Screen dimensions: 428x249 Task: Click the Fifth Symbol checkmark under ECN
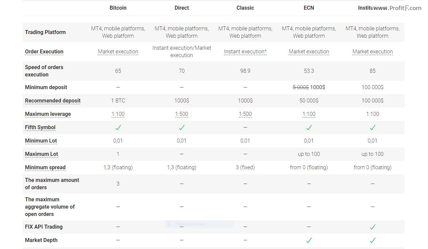point(309,128)
